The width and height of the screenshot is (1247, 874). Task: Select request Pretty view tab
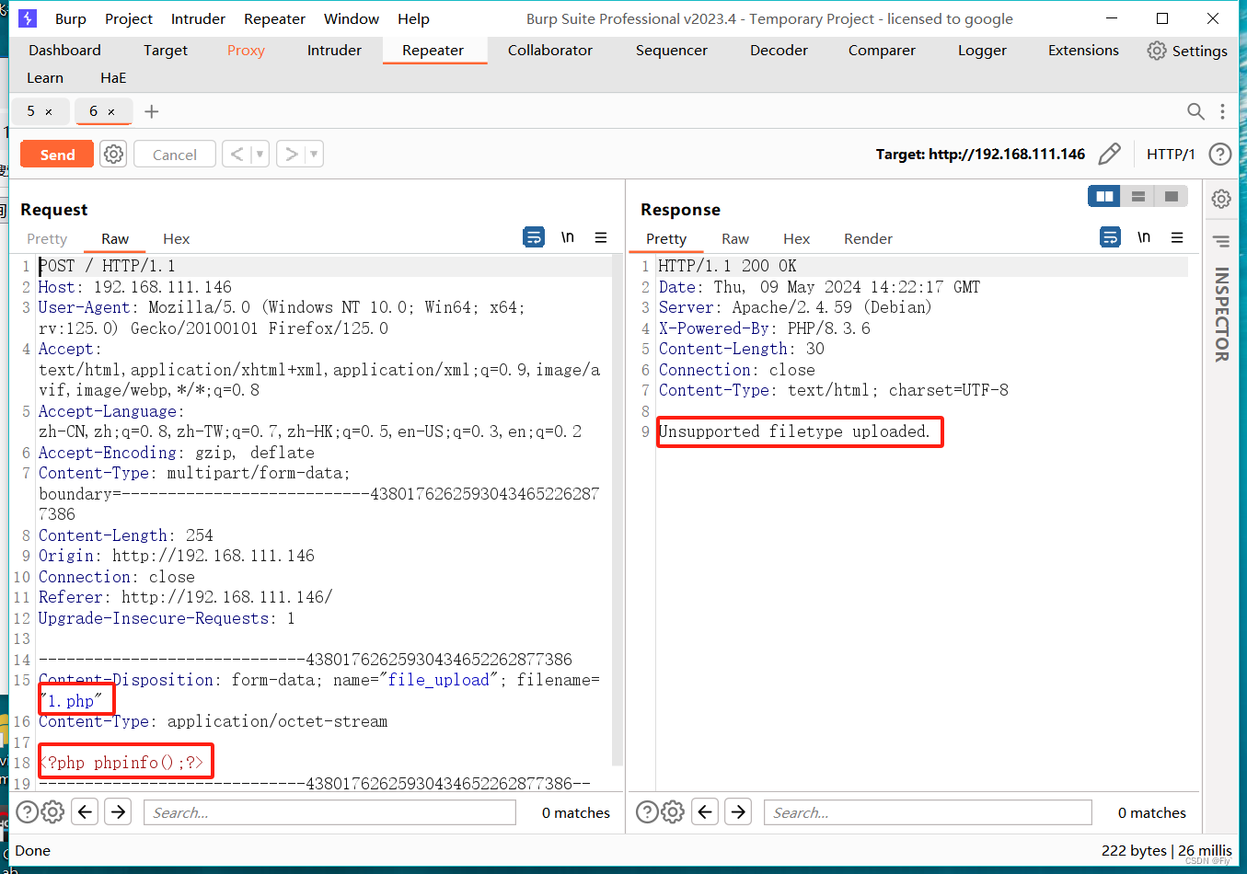point(47,238)
